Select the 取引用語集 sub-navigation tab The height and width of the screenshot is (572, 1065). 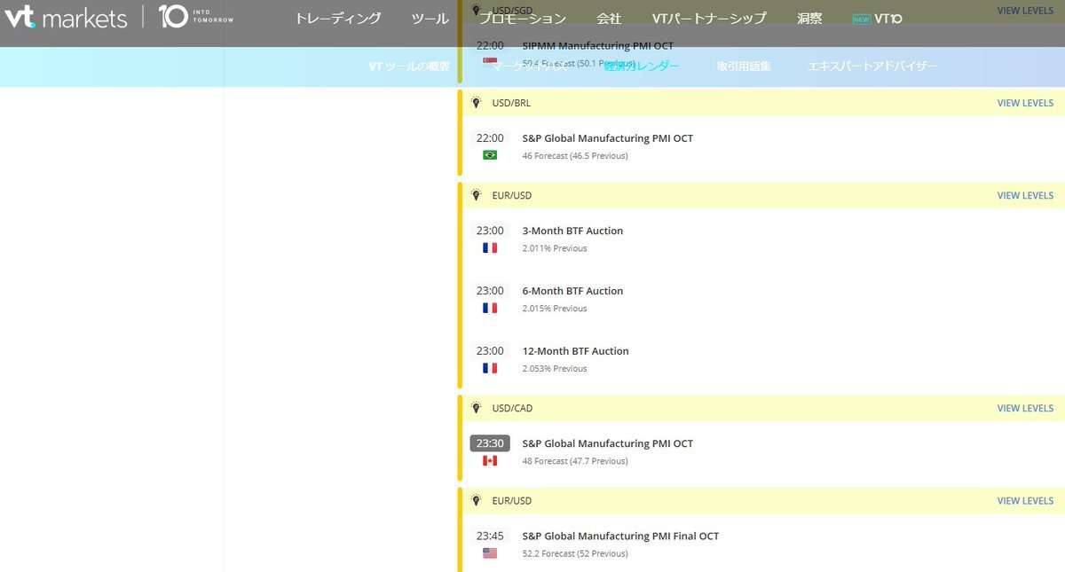744,67
